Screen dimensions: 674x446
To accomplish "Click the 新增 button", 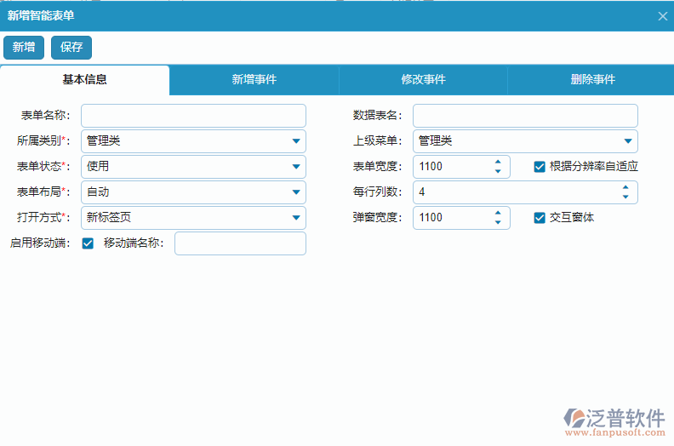I will [x=24, y=48].
